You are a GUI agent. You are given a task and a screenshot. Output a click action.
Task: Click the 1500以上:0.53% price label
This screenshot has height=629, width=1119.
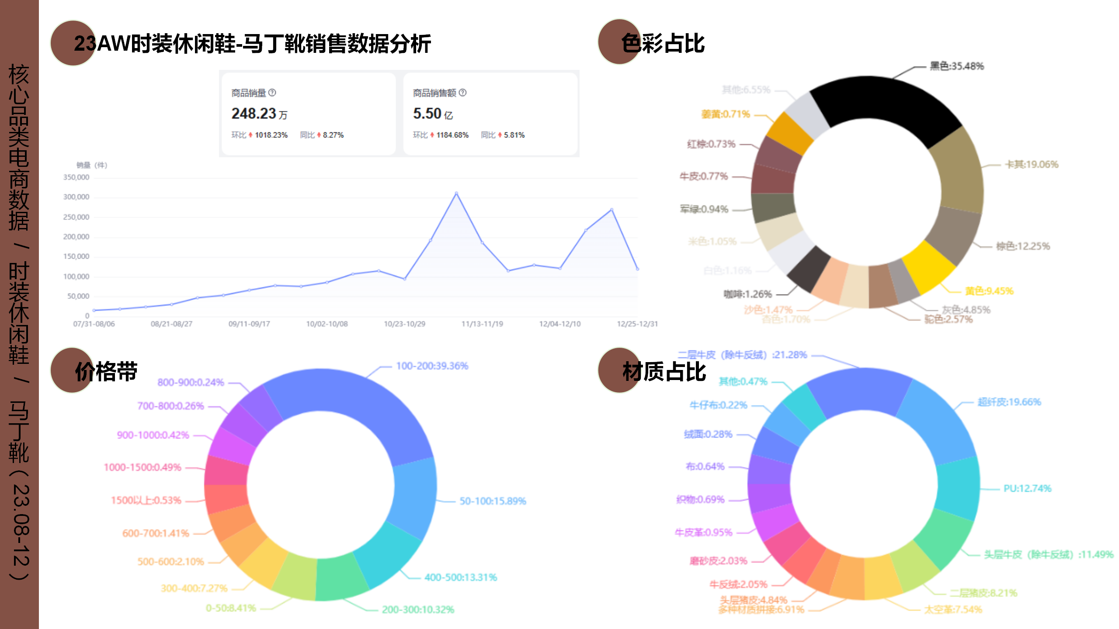tap(146, 501)
